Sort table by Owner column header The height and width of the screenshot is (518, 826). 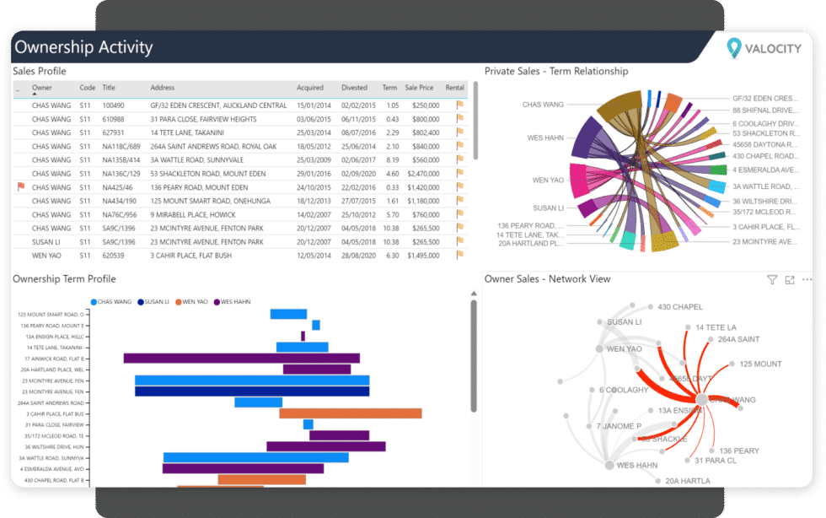[42, 88]
